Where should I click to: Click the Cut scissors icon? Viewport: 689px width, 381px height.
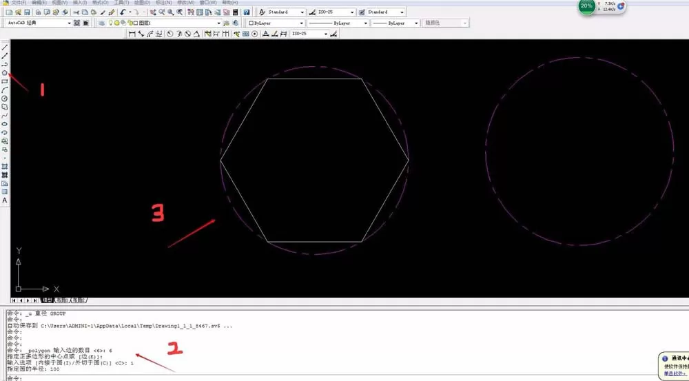(76, 12)
